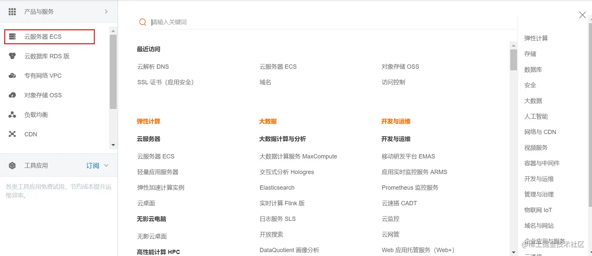Click the grid icon beside 产品与服务
The height and width of the screenshot is (256, 592).
[x=12, y=12]
